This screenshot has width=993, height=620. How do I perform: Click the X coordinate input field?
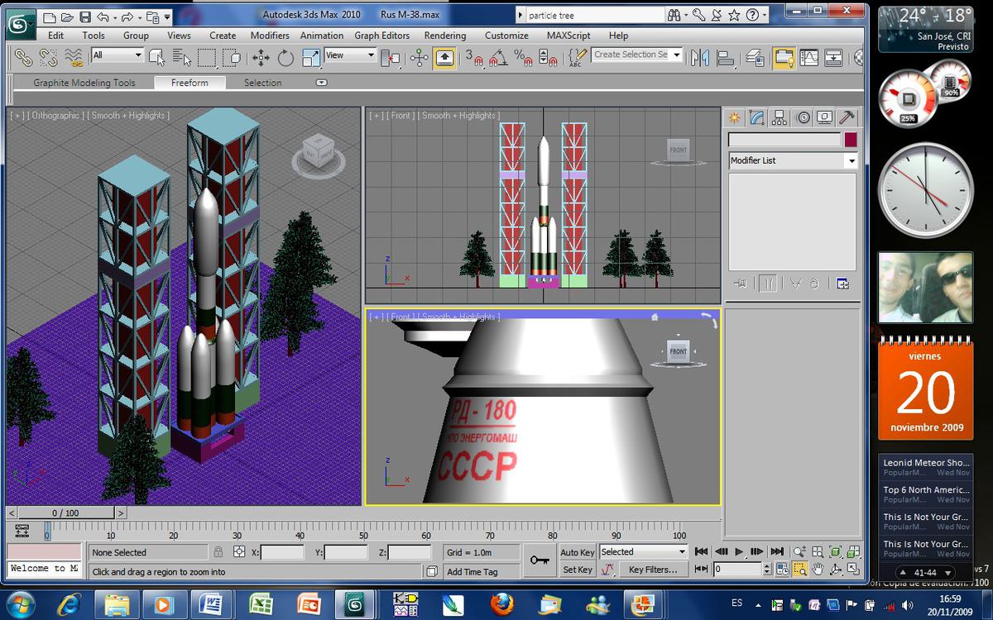pos(282,552)
